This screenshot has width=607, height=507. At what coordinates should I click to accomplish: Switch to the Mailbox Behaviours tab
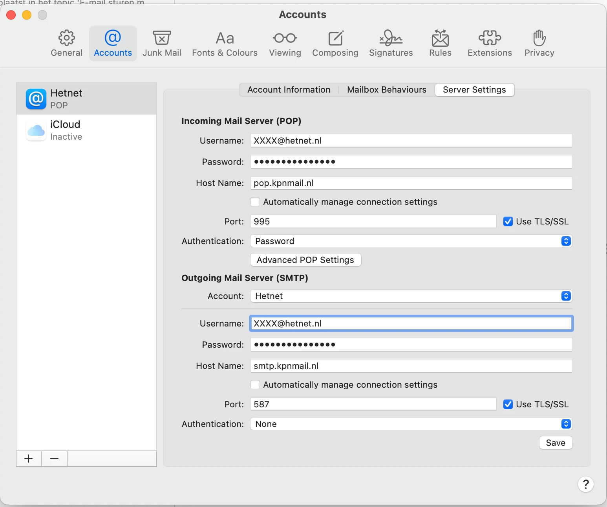coord(386,89)
